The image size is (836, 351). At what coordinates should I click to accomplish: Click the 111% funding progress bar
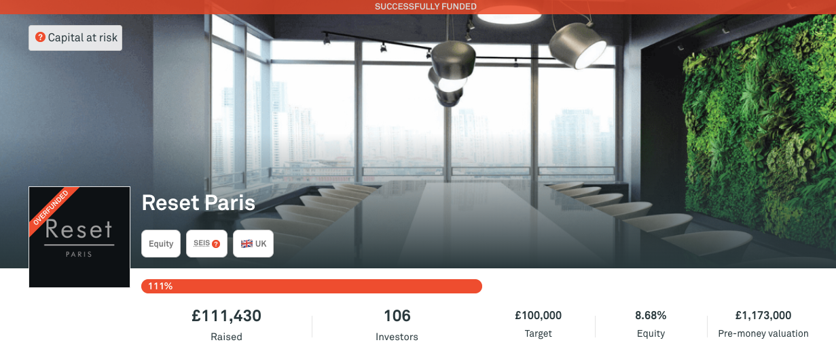click(x=312, y=286)
